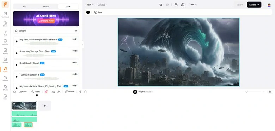Open the Subtitles panel

click(5, 42)
